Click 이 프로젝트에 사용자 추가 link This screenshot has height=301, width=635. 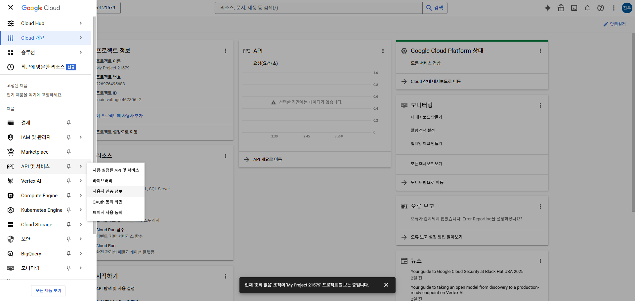tap(119, 116)
